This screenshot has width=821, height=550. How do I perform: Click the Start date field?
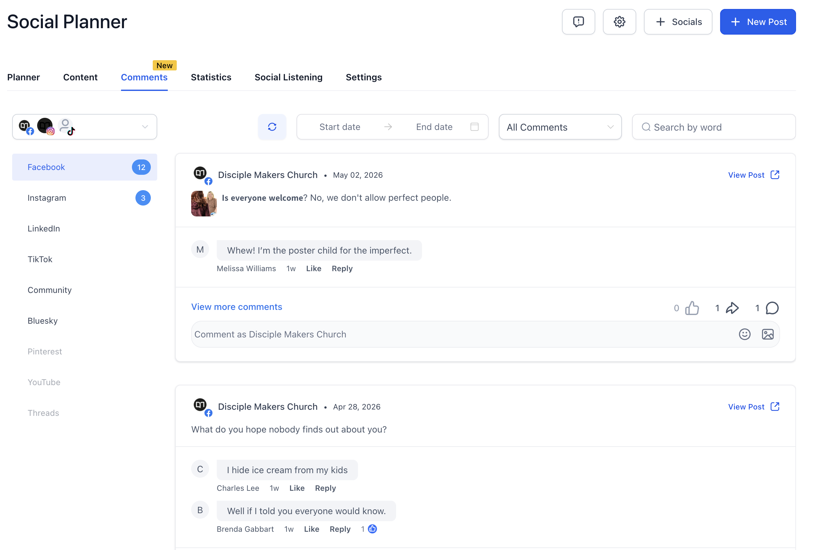(x=340, y=127)
